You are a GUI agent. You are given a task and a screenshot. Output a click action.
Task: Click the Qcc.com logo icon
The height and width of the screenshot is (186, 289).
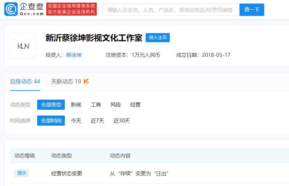click(11, 9)
